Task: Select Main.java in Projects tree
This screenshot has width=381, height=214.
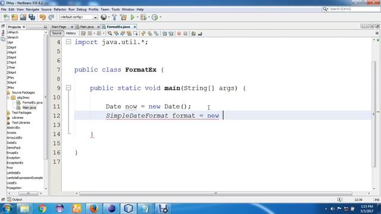Action: pyautogui.click(x=26, y=108)
